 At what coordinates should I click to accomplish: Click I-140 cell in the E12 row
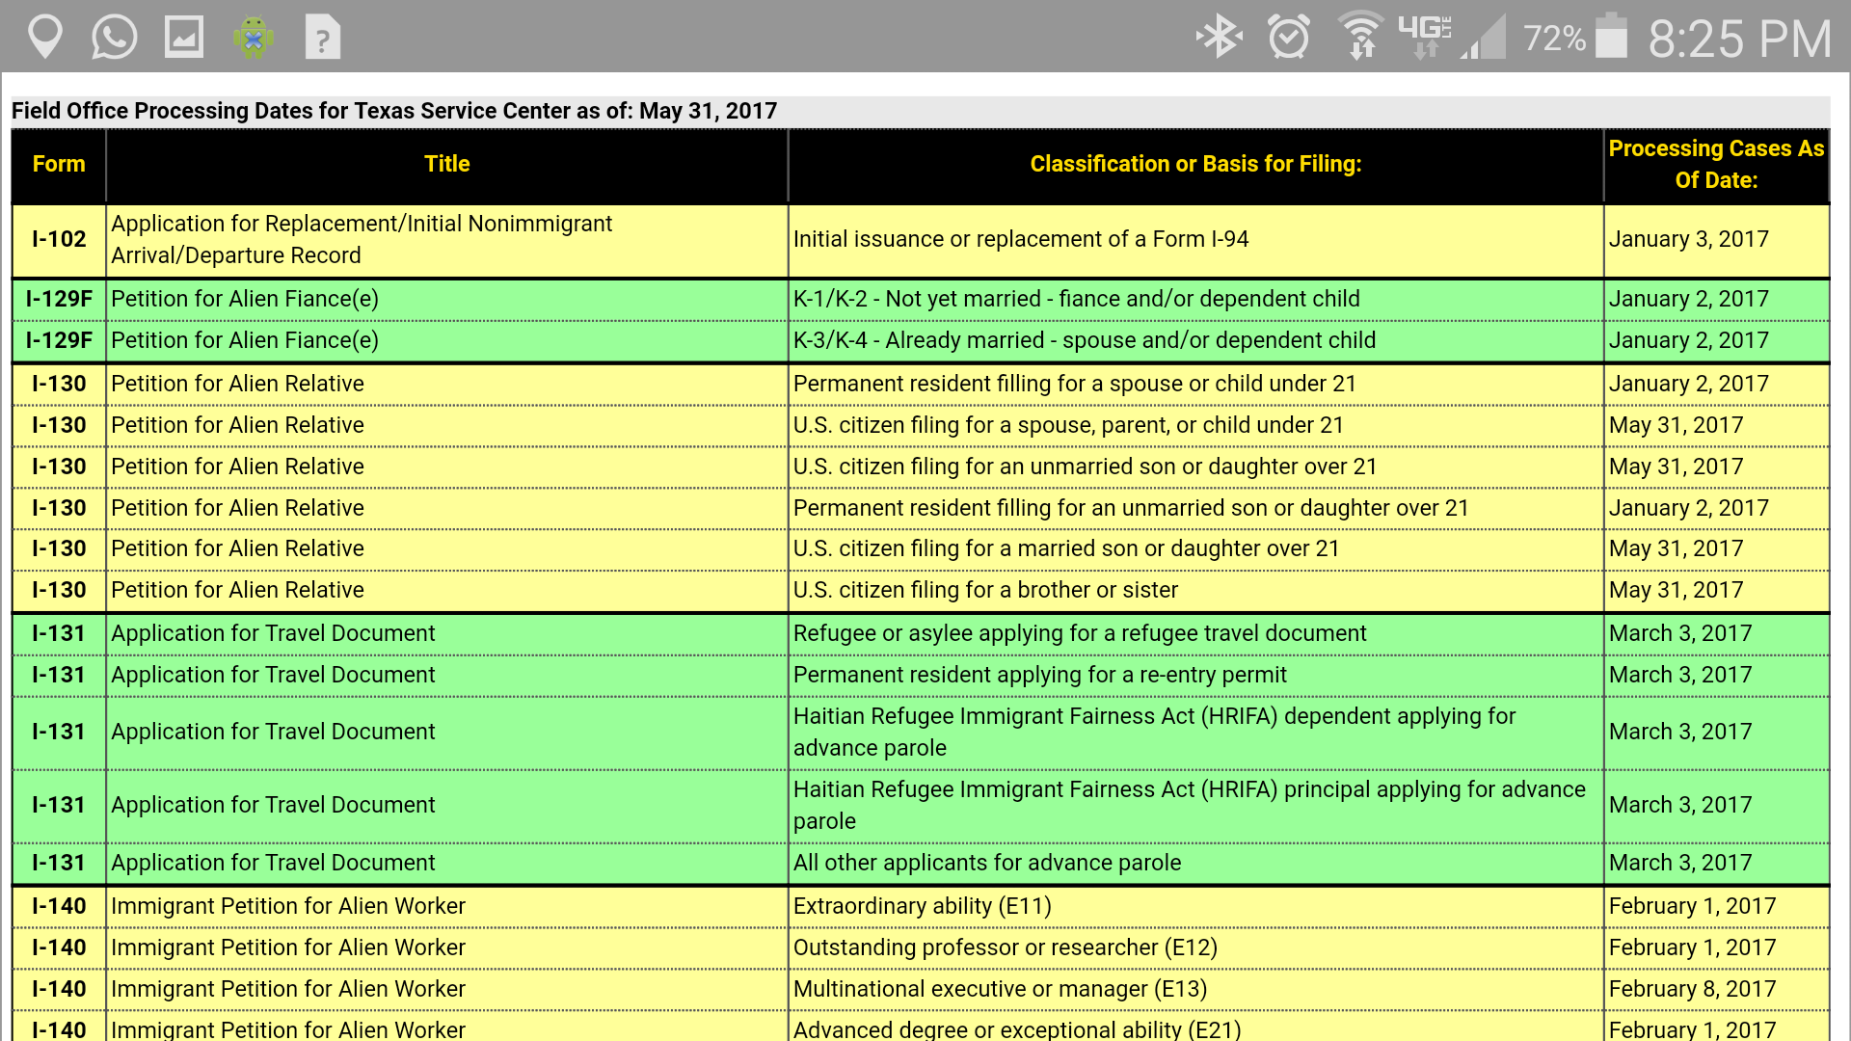[59, 948]
